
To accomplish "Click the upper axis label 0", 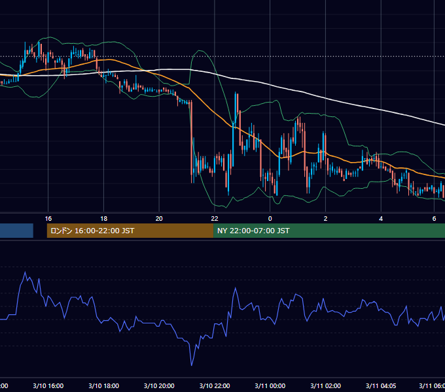I will [x=270, y=219].
